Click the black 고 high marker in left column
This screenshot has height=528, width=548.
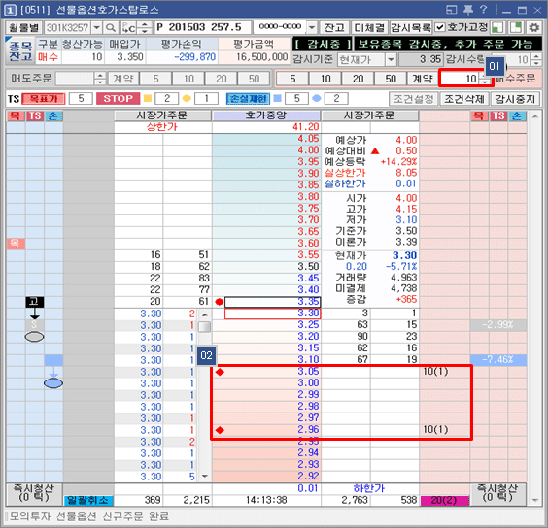[35, 302]
